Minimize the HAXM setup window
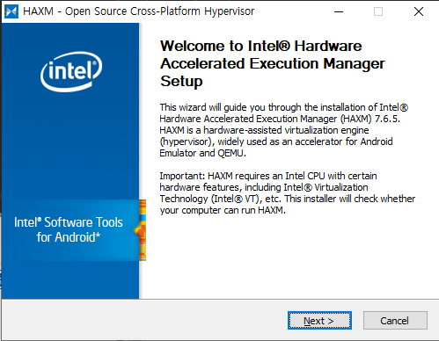439x341 pixels. [x=339, y=11]
